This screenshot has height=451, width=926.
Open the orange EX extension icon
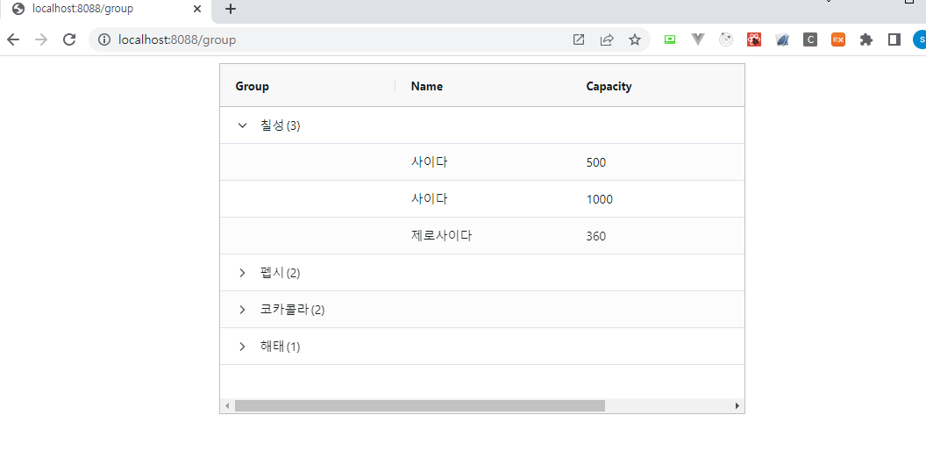point(838,39)
